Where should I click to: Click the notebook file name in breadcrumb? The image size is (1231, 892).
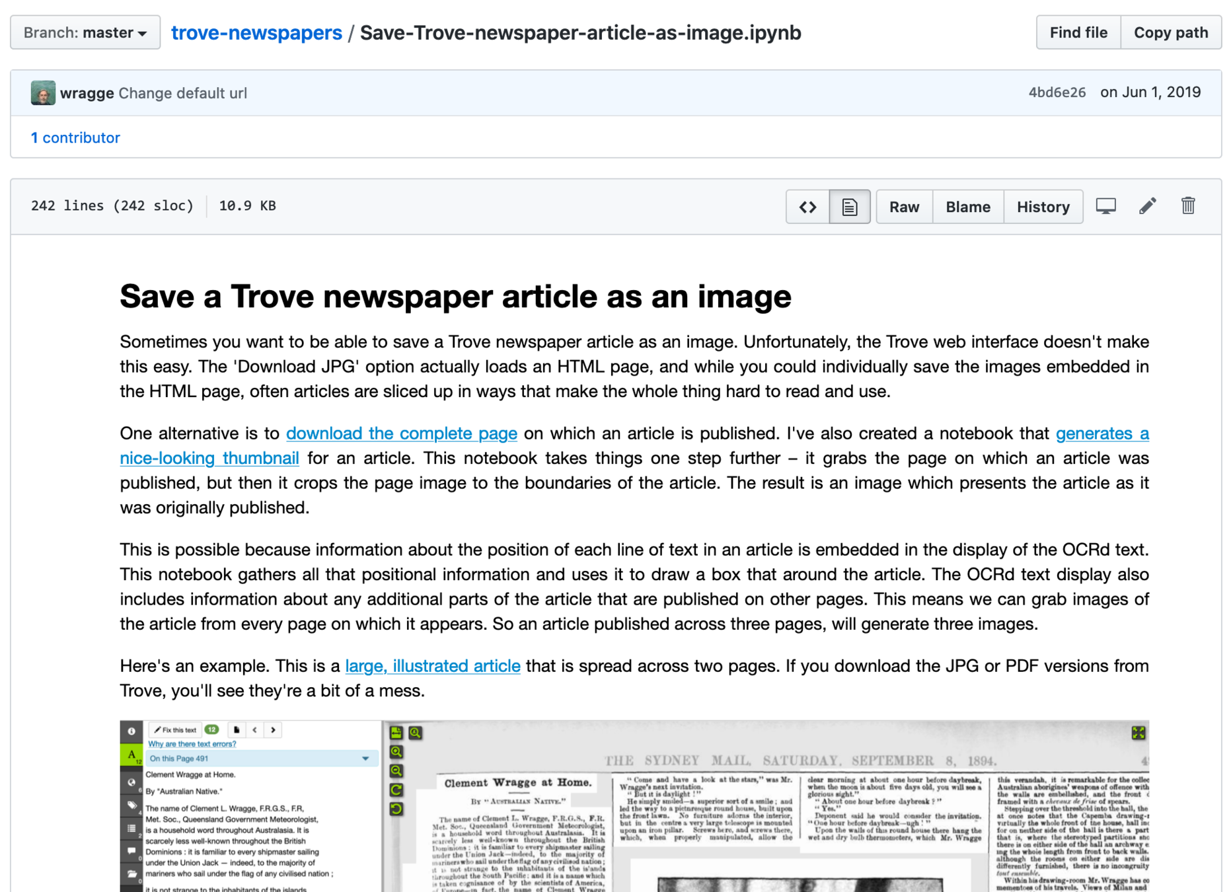tap(580, 32)
